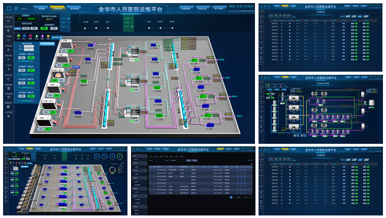Image resolution: width=386 pixels, height=218 pixels.
Task: Click the admin user avatar icon
Action: point(16,8)
